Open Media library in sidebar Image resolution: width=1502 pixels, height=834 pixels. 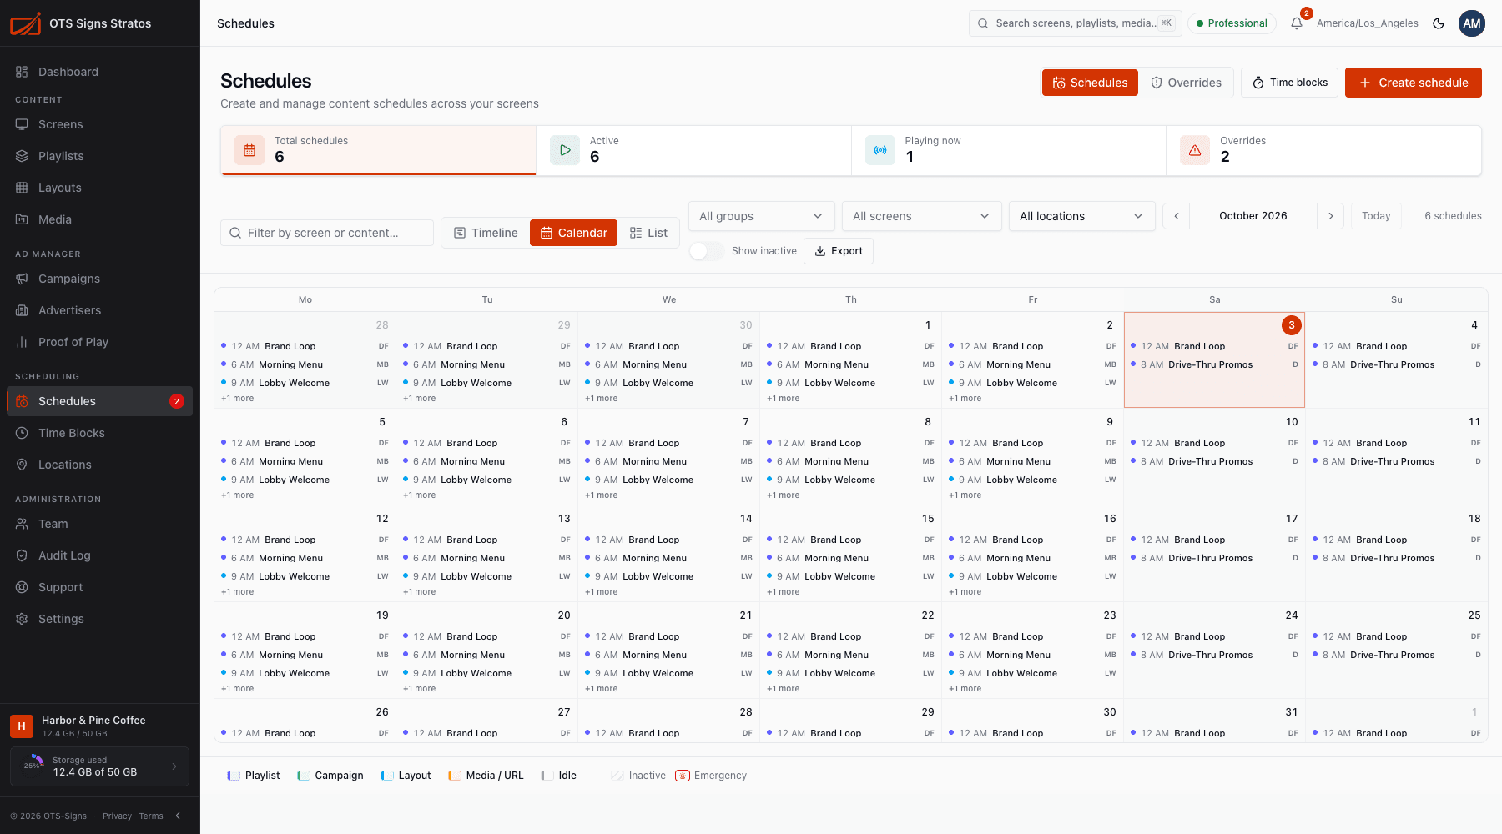[100, 219]
